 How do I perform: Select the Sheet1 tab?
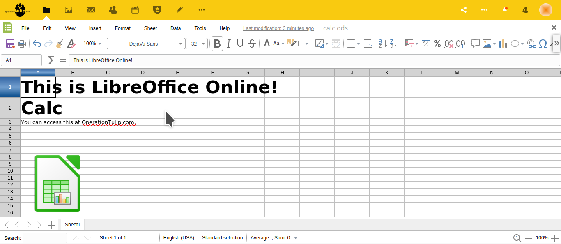[73, 225]
